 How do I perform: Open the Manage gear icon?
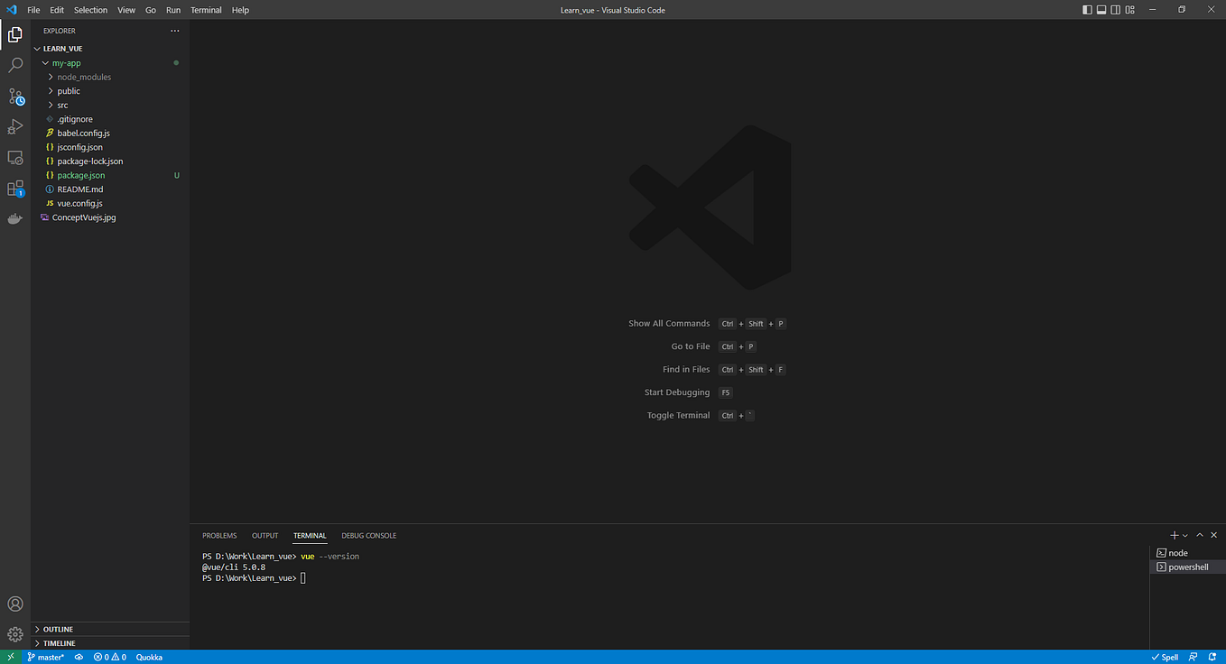14,634
